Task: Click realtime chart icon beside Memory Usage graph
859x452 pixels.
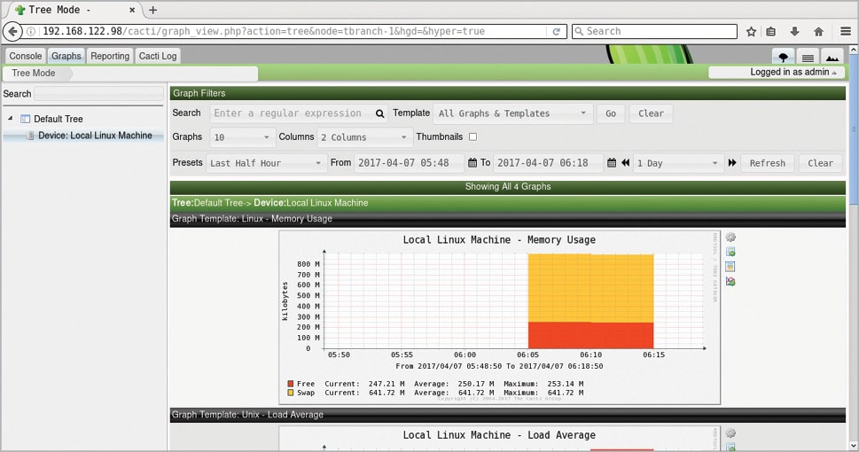Action: tap(730, 282)
